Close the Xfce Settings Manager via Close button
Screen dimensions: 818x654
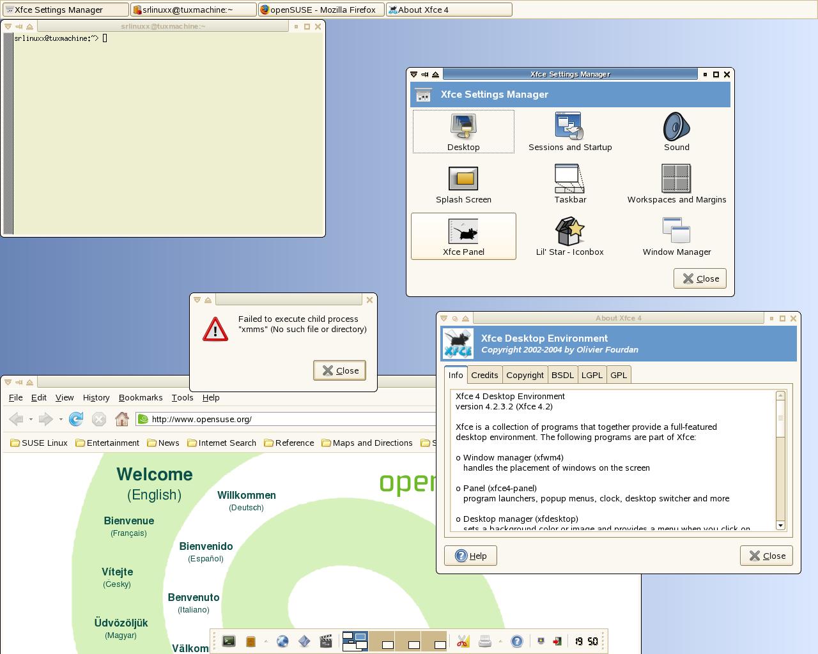[x=700, y=278]
